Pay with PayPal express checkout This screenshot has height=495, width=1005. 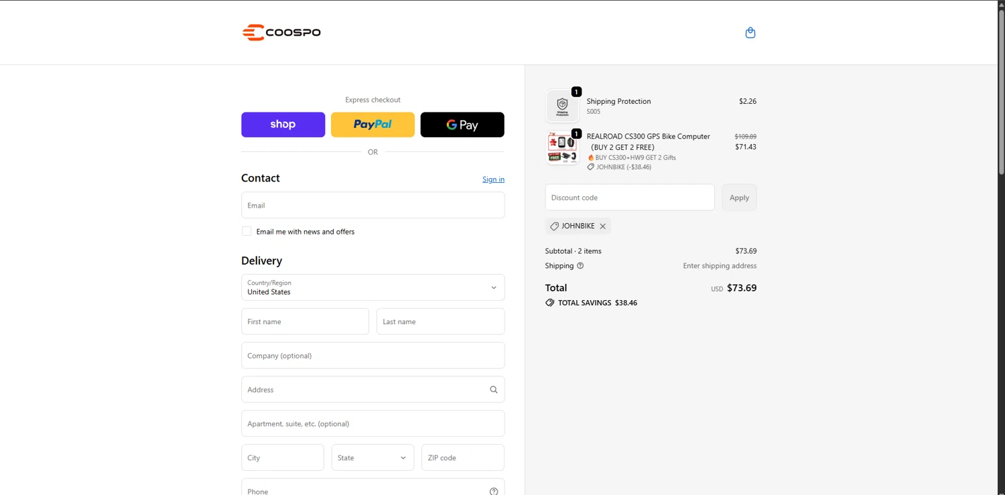373,125
